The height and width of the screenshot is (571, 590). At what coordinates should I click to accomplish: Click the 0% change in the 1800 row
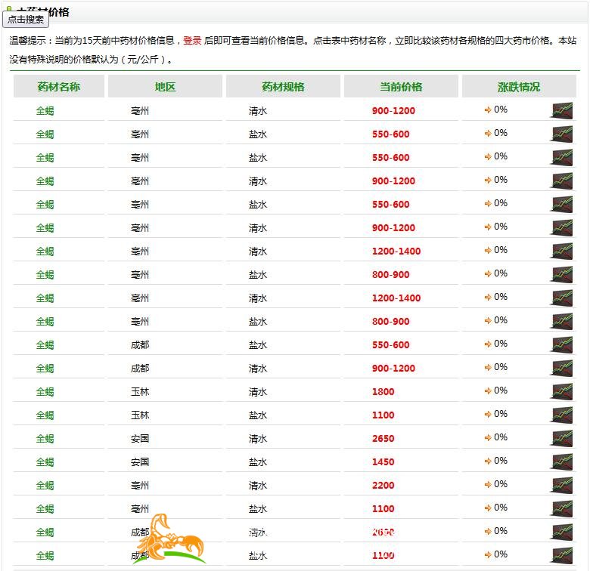coord(501,390)
